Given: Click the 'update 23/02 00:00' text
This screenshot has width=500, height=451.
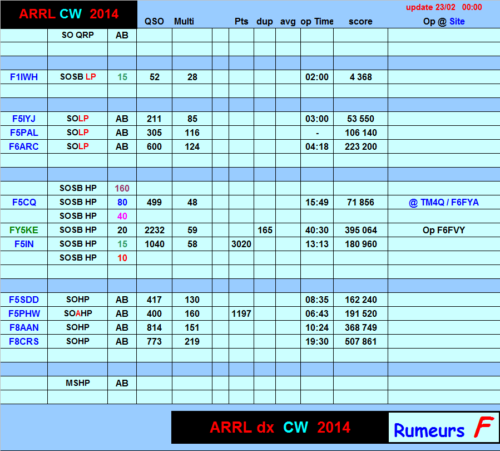Looking at the screenshot, I should tap(444, 7).
